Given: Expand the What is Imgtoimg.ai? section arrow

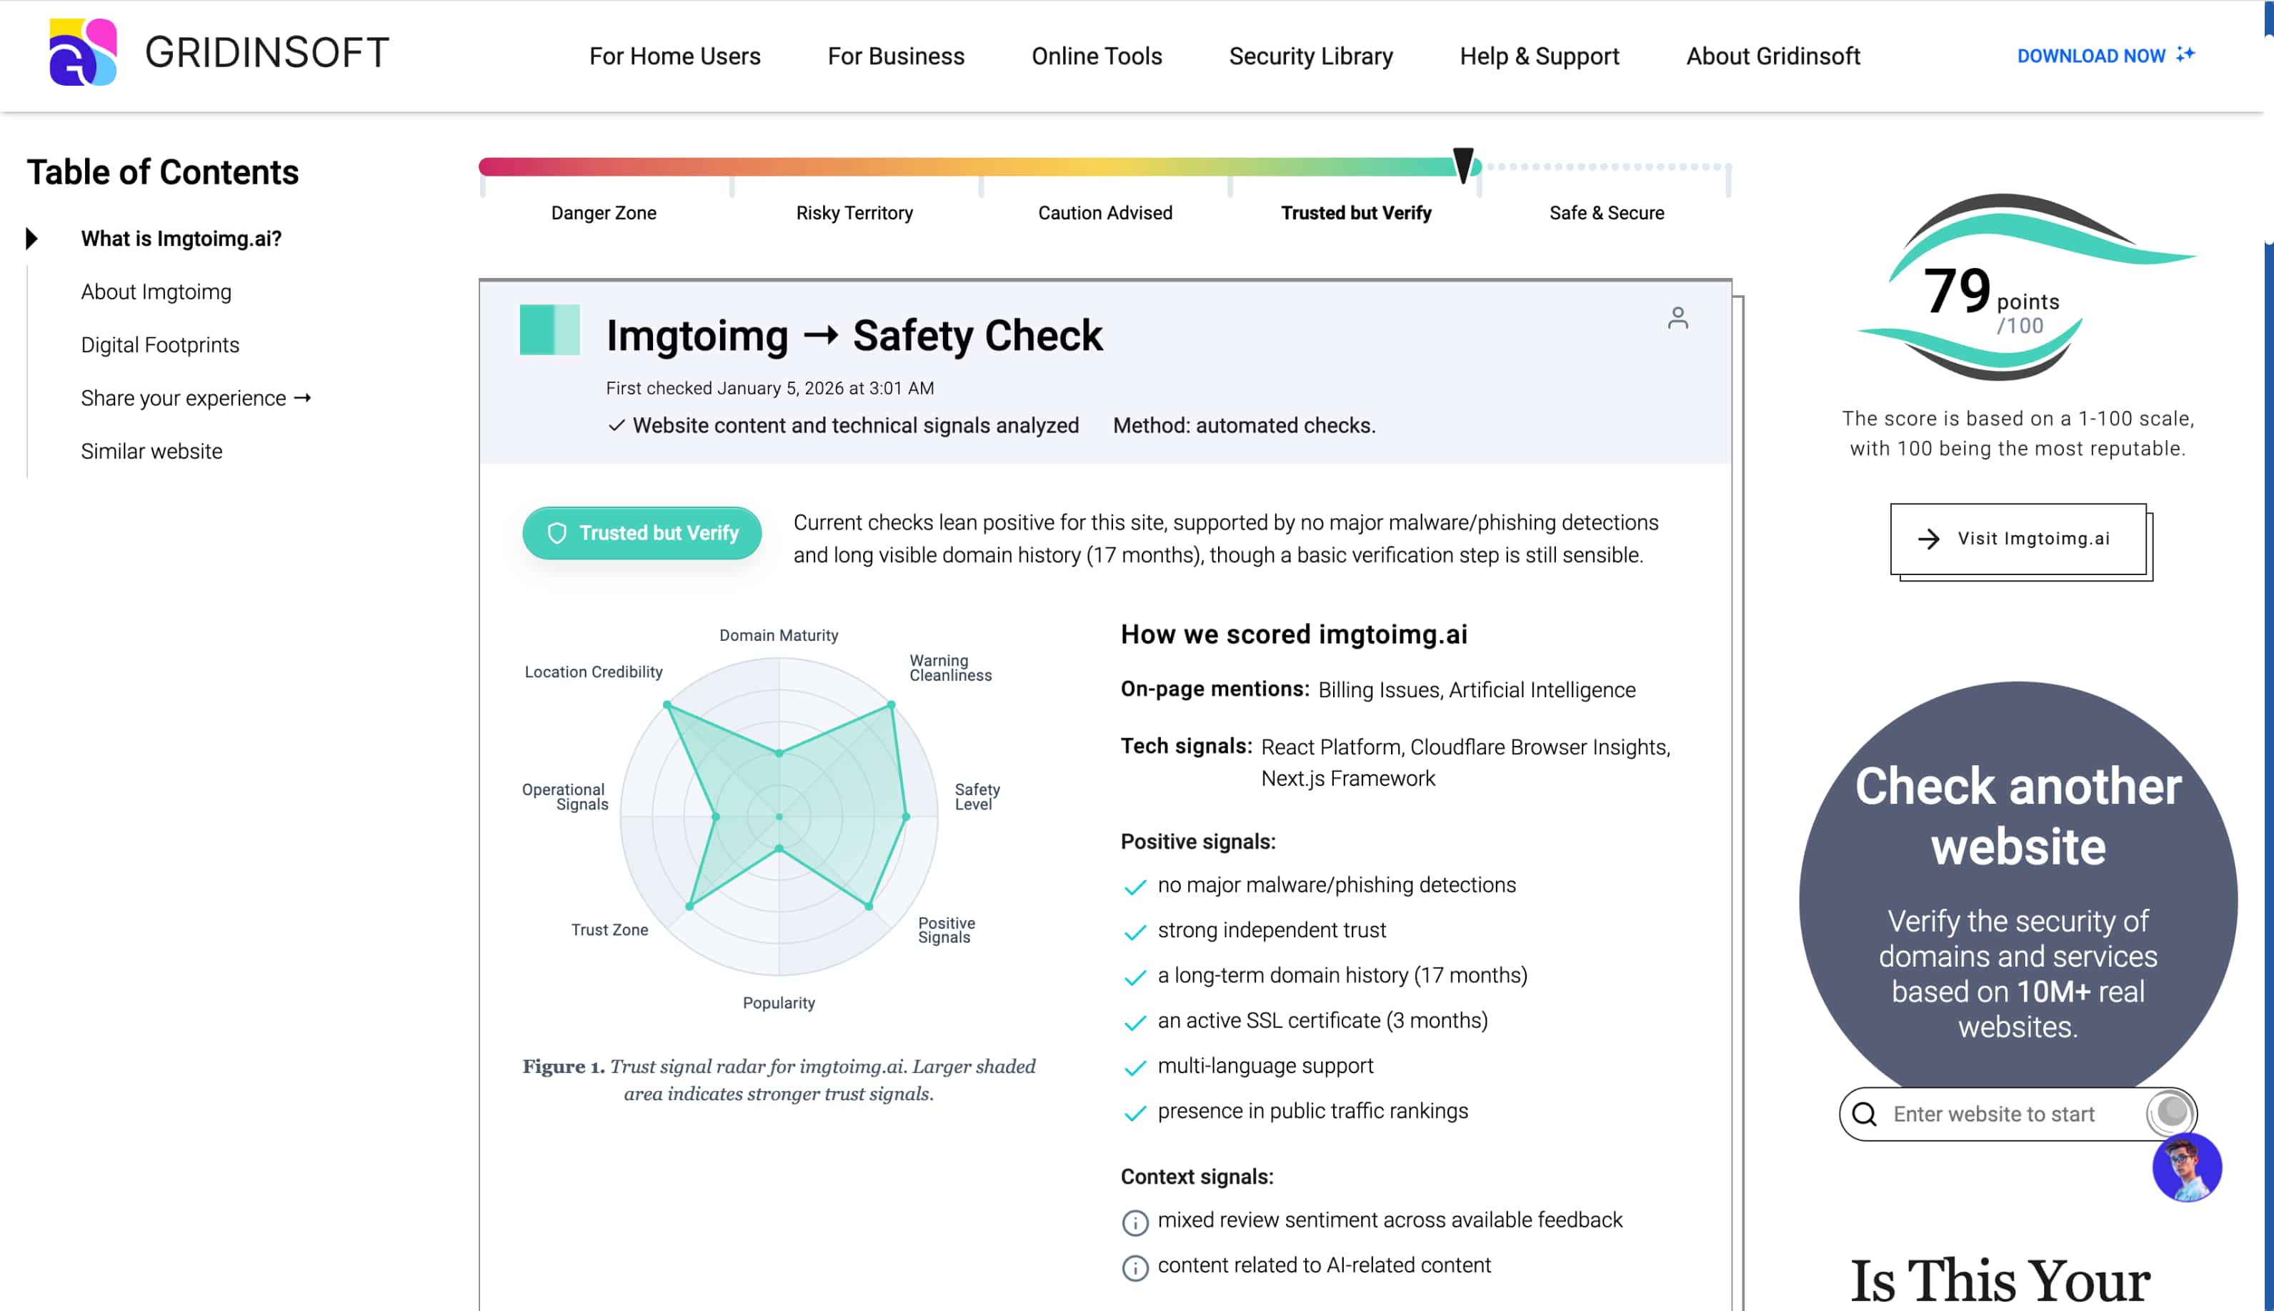Looking at the screenshot, I should 32,239.
